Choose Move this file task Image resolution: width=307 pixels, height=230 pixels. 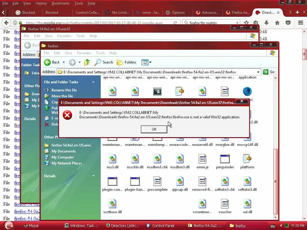click(62, 96)
